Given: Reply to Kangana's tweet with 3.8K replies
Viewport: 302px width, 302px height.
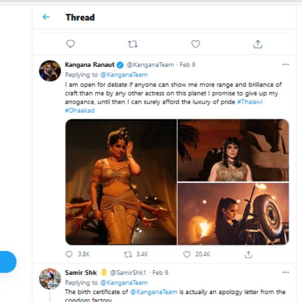Looking at the screenshot, I should pos(69,254).
